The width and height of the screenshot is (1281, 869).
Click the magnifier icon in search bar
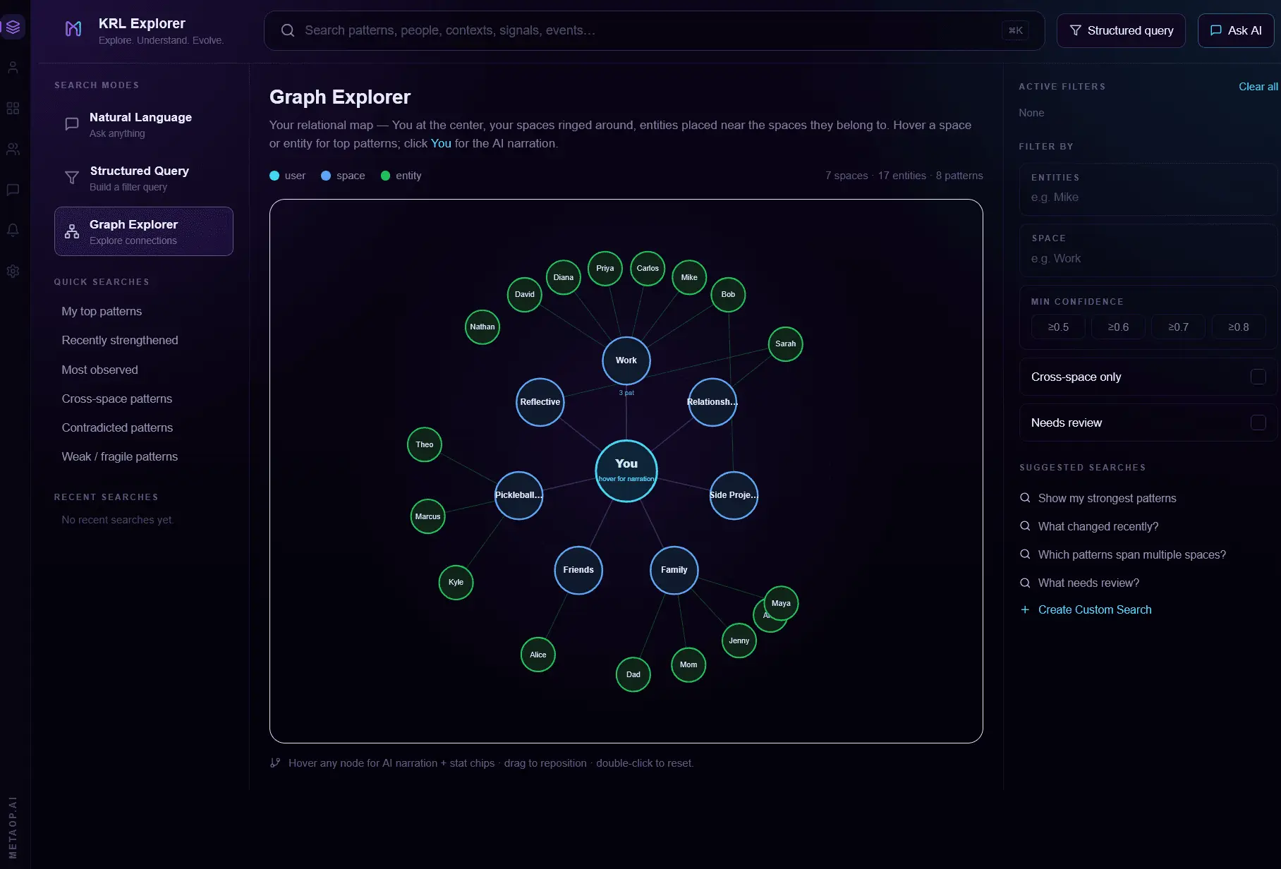pos(288,30)
